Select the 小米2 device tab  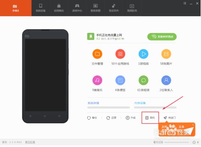click(16, 8)
